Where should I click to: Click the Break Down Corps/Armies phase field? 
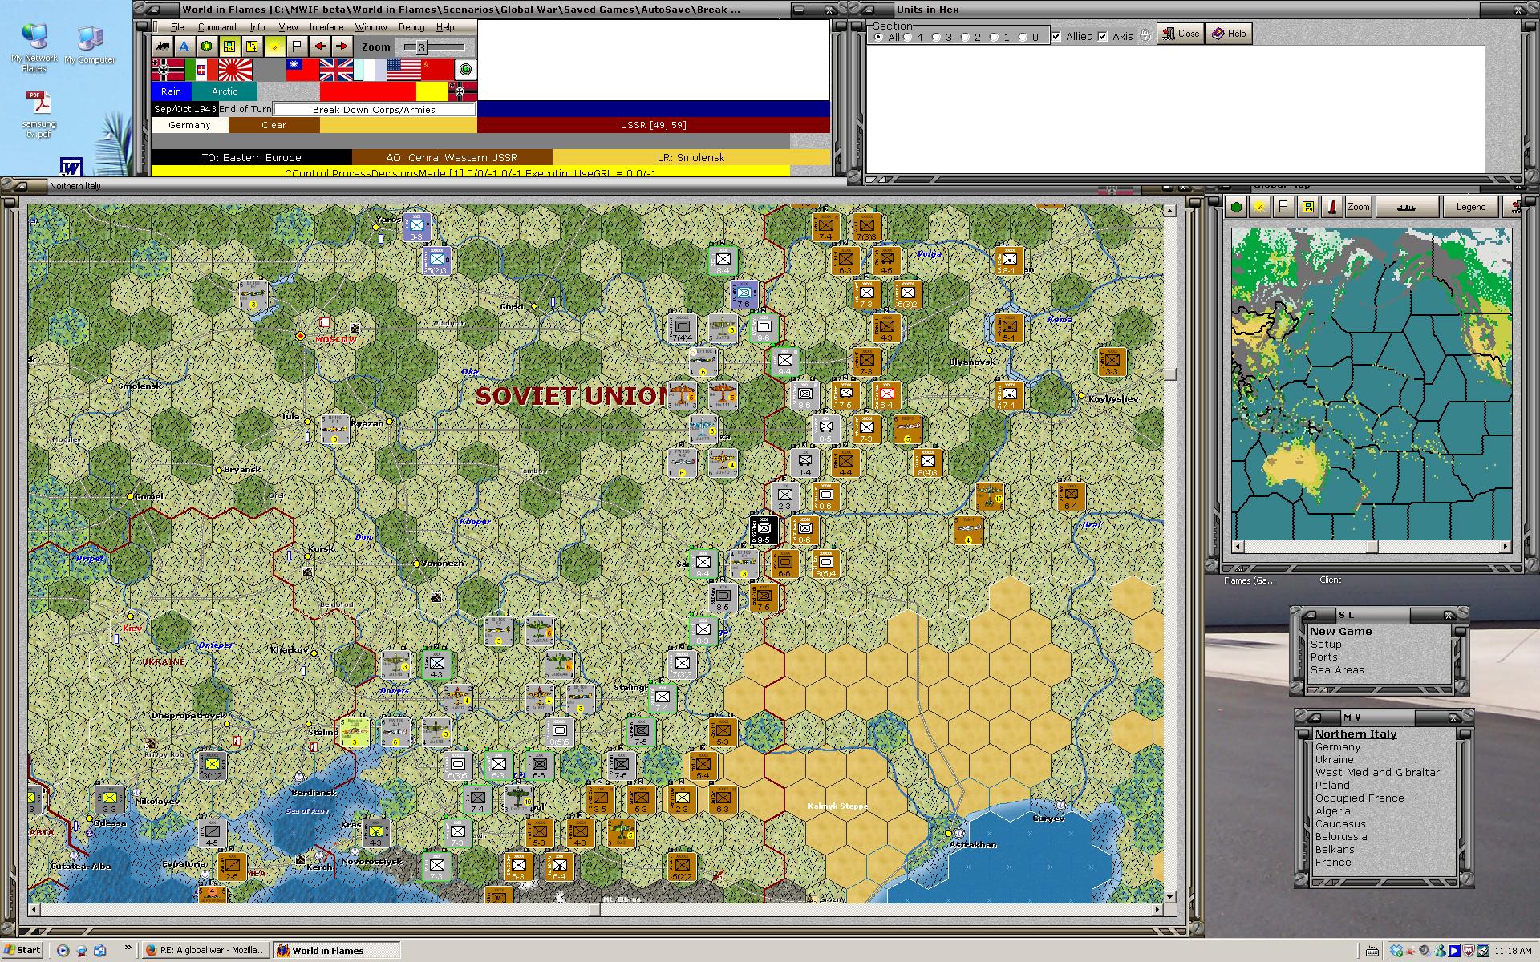(x=374, y=110)
